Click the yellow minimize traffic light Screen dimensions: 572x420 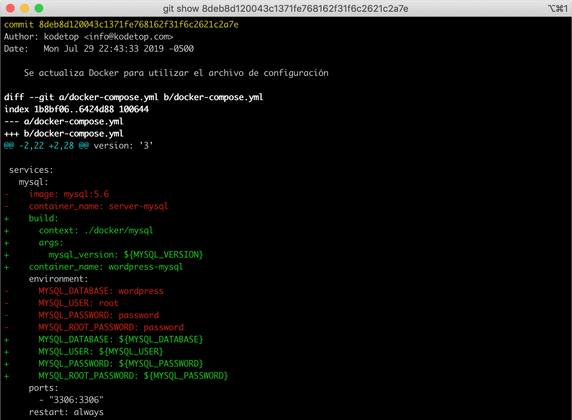[25, 8]
